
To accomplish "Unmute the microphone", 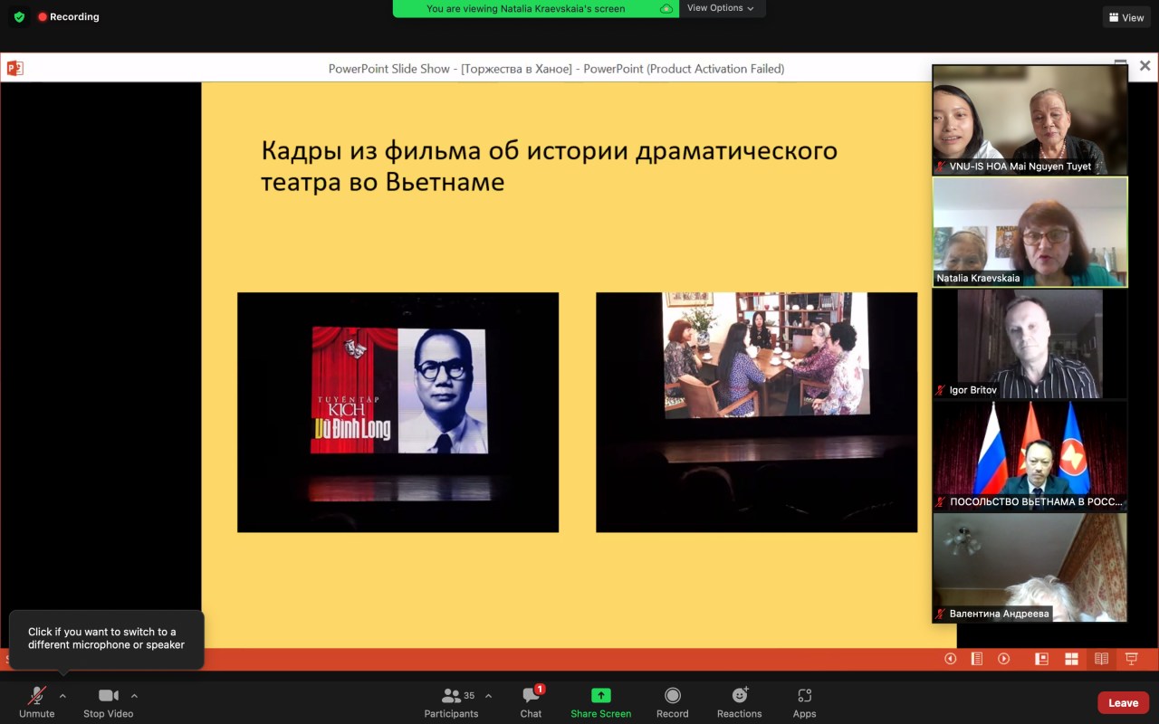I will (x=37, y=701).
